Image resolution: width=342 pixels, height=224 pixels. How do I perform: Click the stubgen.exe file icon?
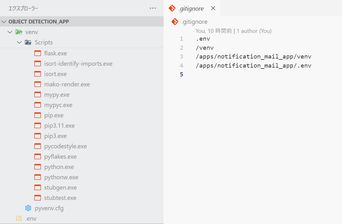[38, 187]
